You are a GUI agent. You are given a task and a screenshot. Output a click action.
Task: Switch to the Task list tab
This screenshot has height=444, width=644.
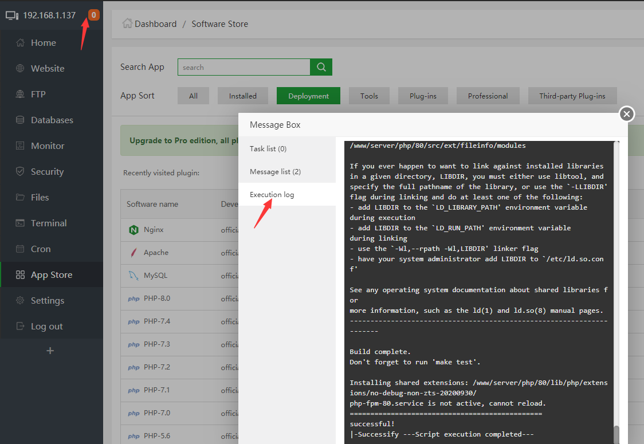268,148
